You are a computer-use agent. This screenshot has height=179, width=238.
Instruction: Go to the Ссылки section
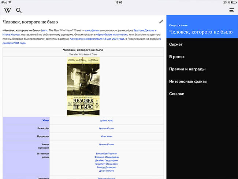177,94
